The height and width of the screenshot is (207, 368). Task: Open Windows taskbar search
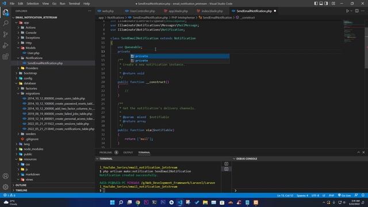coord(121,202)
